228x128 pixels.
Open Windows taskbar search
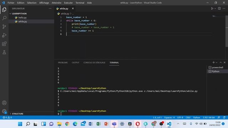point(28,124)
